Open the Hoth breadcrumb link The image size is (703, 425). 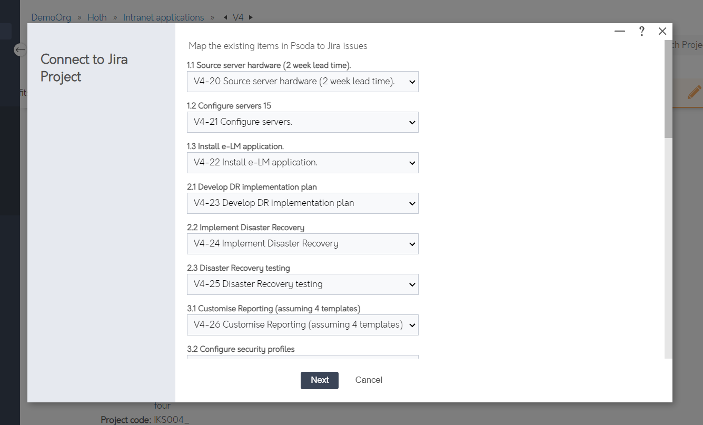[97, 17]
